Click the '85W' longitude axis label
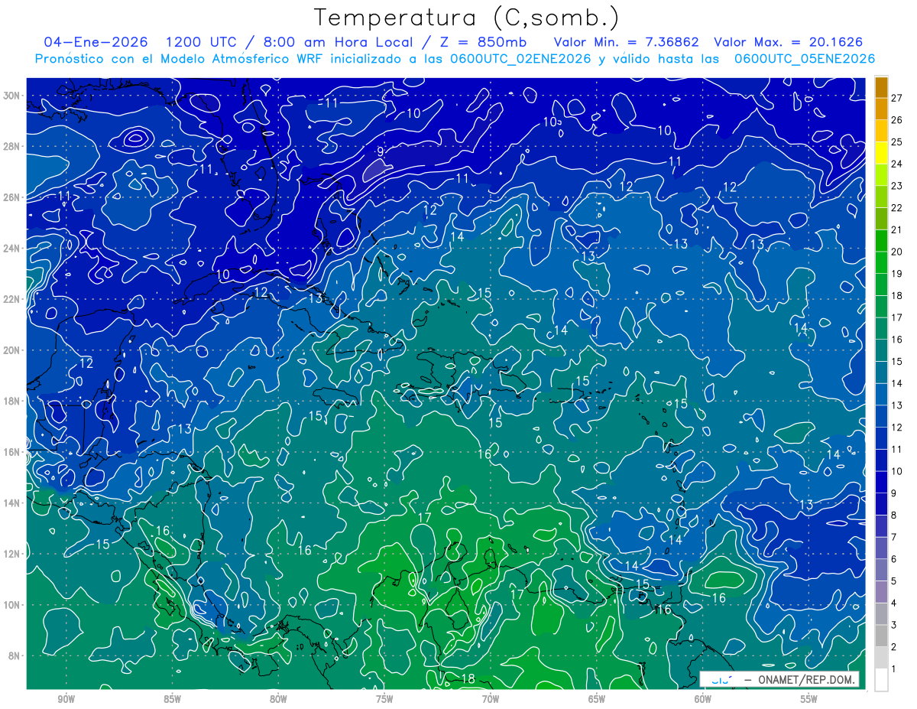917x709 pixels. (172, 699)
